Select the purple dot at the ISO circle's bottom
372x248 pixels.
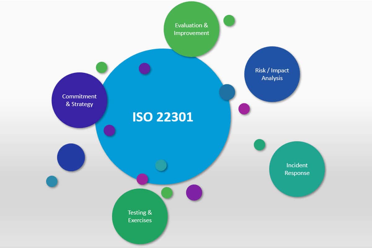pyautogui.click(x=143, y=179)
